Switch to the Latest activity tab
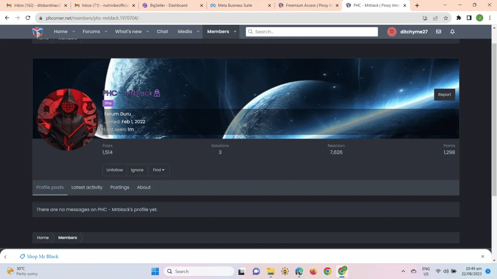Image resolution: width=497 pixels, height=279 pixels. point(87,187)
